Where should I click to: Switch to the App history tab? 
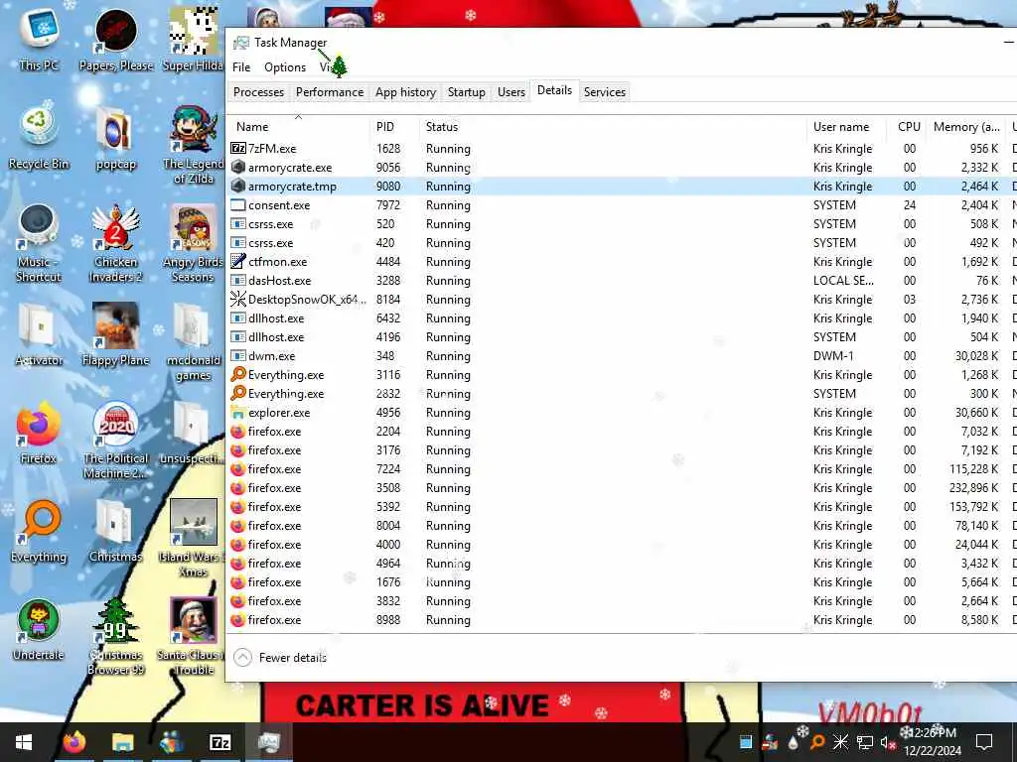405,92
